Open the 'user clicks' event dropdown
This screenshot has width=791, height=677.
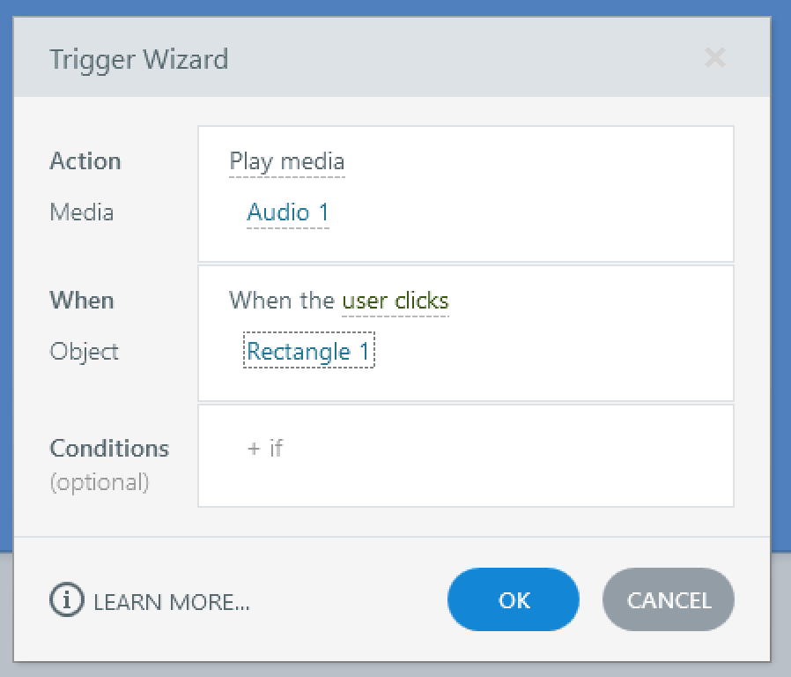tap(395, 301)
